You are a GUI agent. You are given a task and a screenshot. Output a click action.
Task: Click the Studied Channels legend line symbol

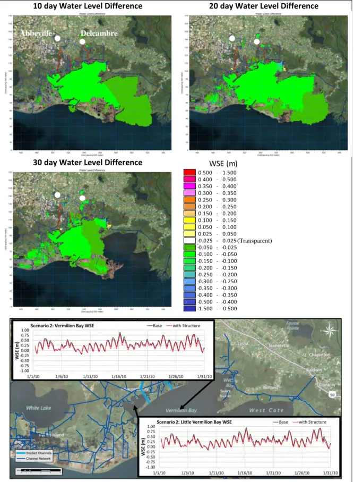click(21, 453)
